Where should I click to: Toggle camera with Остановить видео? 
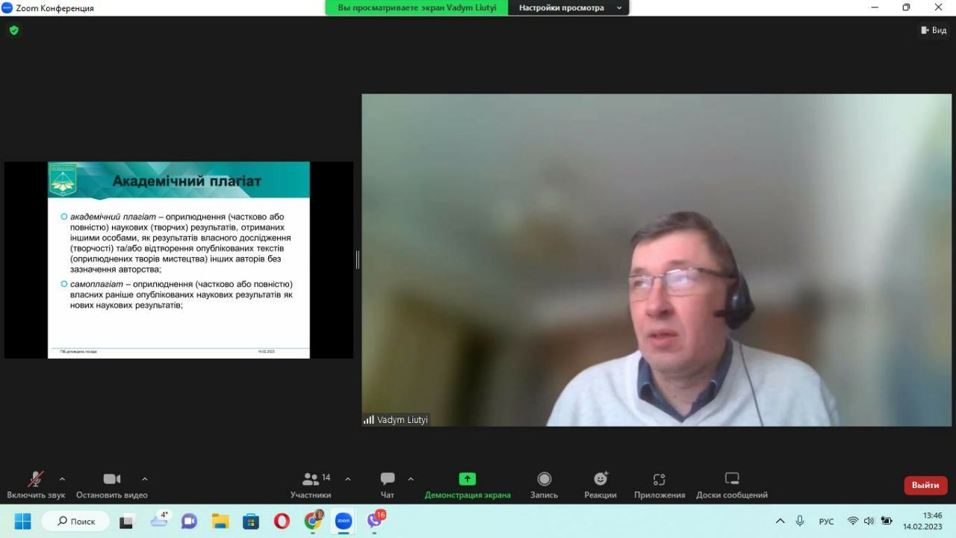(x=112, y=479)
